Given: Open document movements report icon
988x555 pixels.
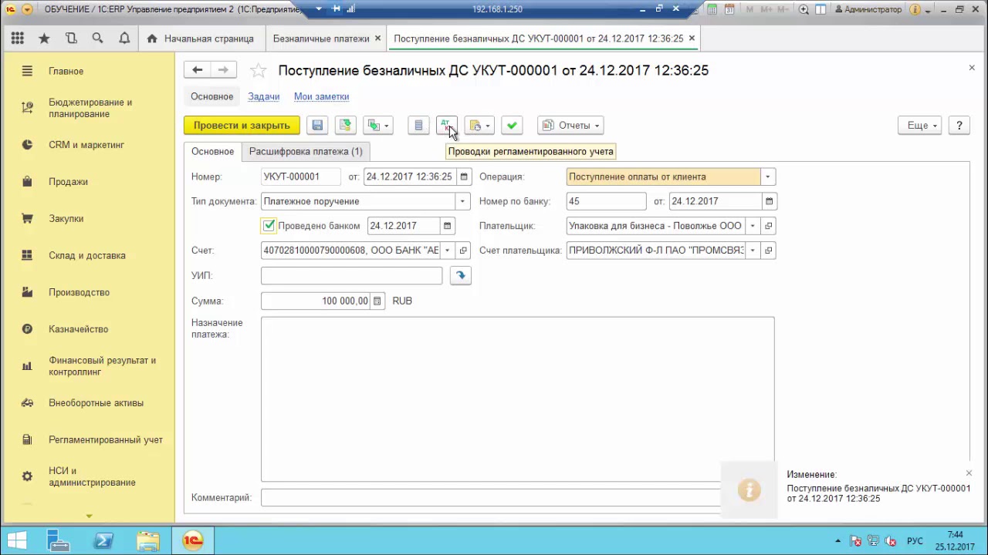Looking at the screenshot, I should [418, 126].
